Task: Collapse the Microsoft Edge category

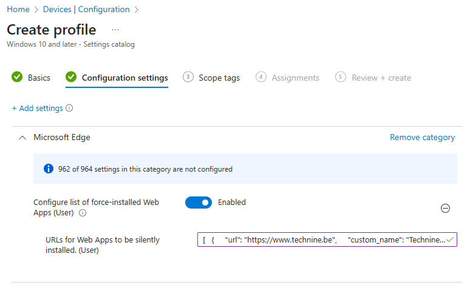Action: [22, 138]
